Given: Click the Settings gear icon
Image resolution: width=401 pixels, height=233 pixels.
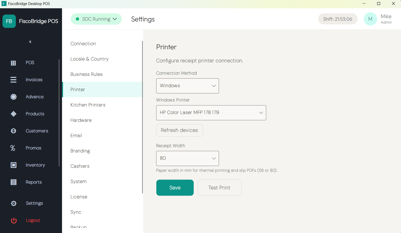Looking at the screenshot, I should (14, 203).
